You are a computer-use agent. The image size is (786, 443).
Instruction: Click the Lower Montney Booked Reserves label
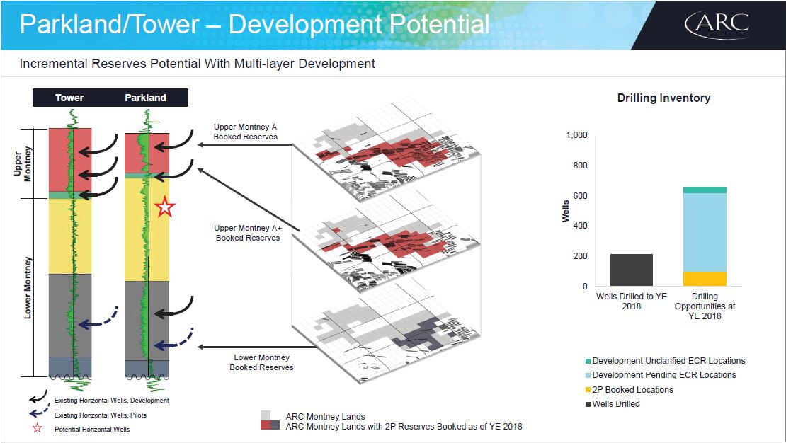(262, 362)
